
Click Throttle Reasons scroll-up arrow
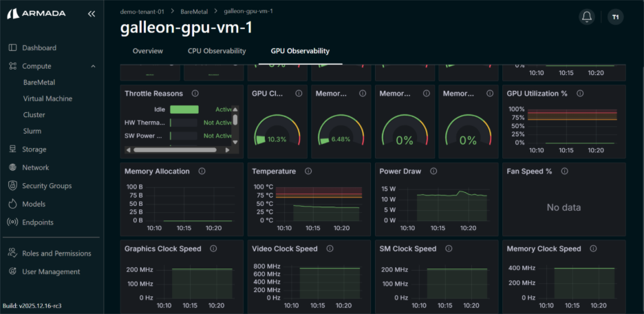(x=235, y=109)
